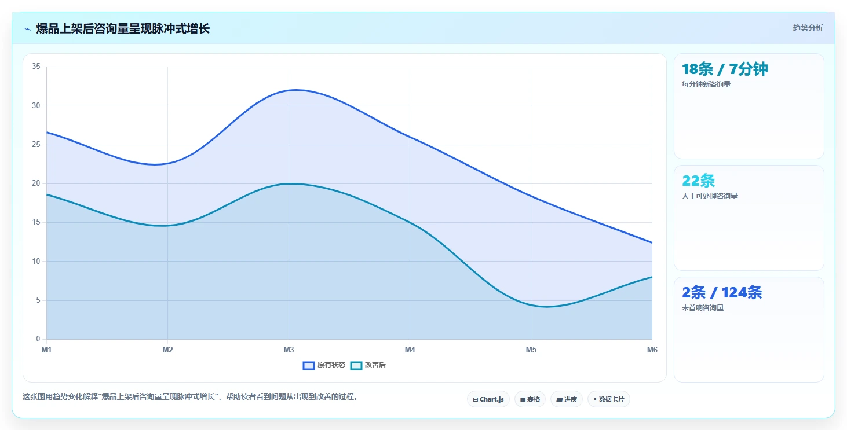Click the 0 y-axis value
847x430 pixels.
pos(38,339)
